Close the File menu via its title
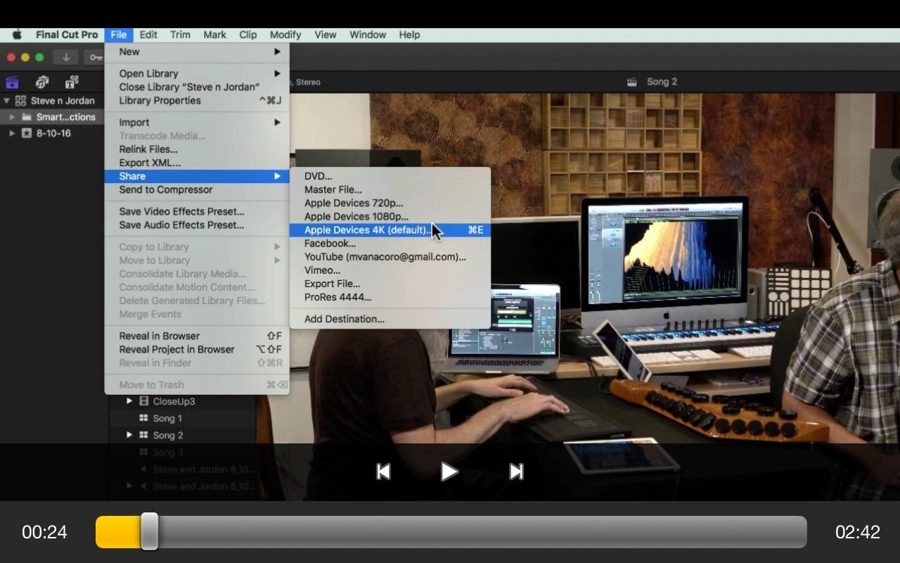The width and height of the screenshot is (900, 563). (x=118, y=34)
